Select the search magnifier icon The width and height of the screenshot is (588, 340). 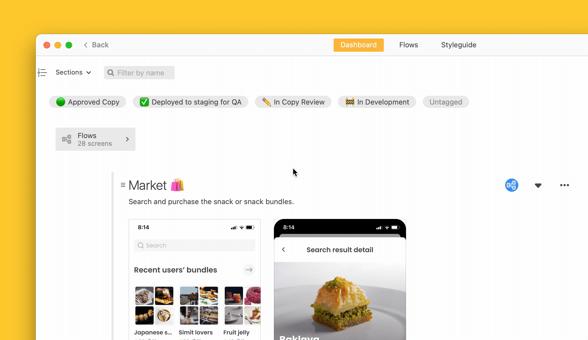click(x=111, y=72)
